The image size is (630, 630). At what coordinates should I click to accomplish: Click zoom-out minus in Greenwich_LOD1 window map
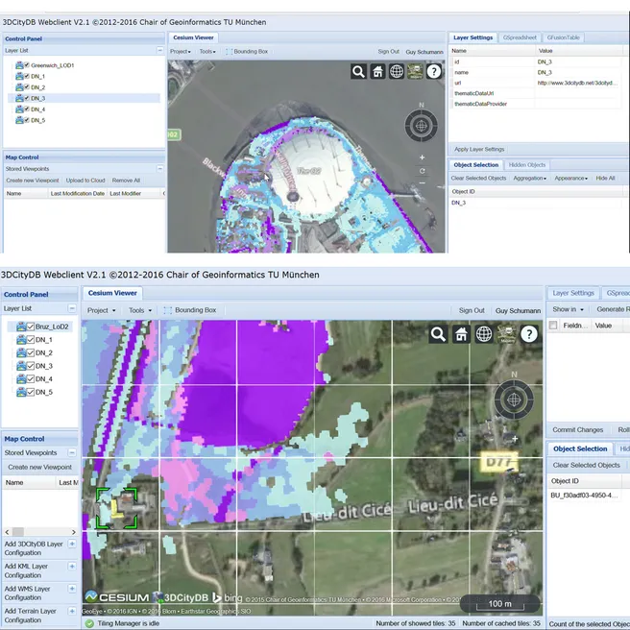point(422,183)
